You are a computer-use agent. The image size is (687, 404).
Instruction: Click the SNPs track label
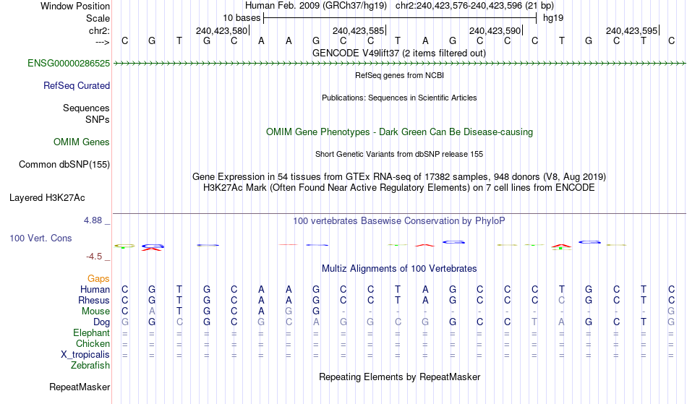(x=98, y=119)
